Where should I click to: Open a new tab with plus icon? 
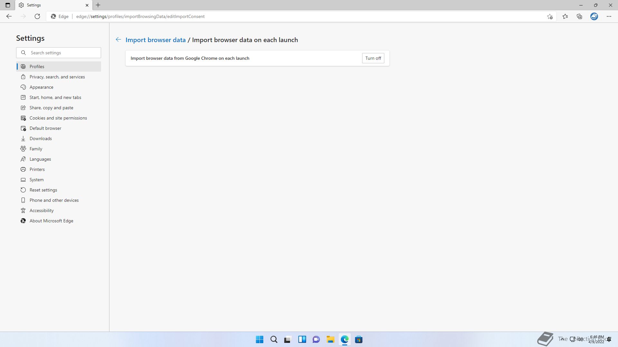[98, 5]
